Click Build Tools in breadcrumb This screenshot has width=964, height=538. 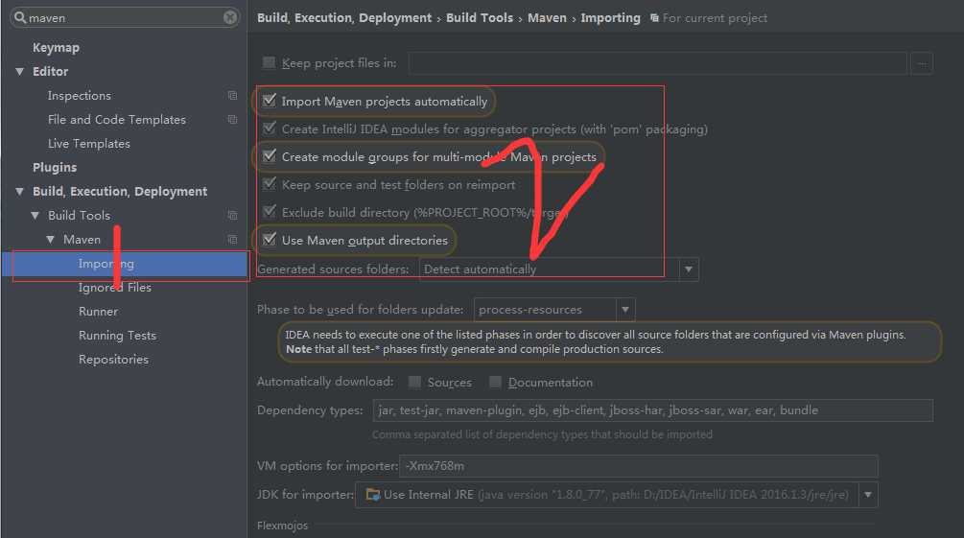480,18
